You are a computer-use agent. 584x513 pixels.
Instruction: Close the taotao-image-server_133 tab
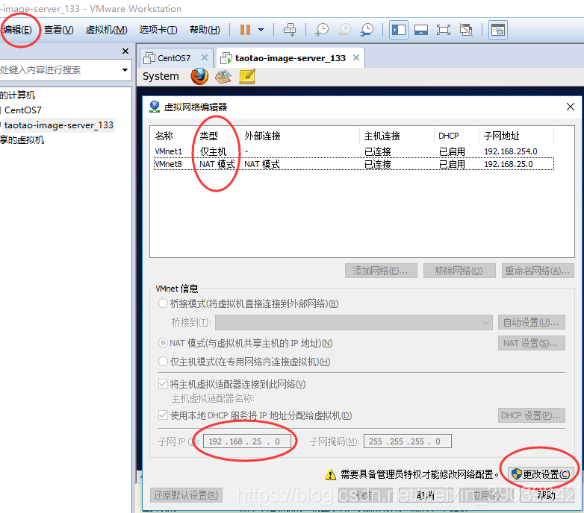coord(356,57)
